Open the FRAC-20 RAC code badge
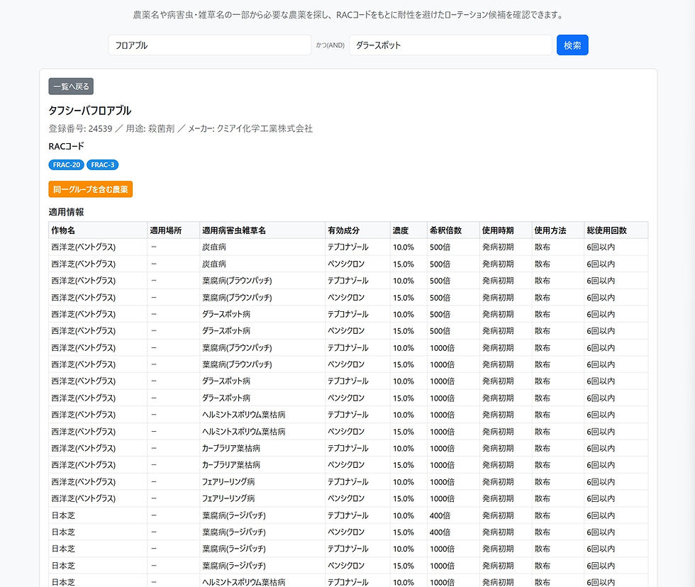Screen dimensions: 695x587 pyautogui.click(x=65, y=164)
